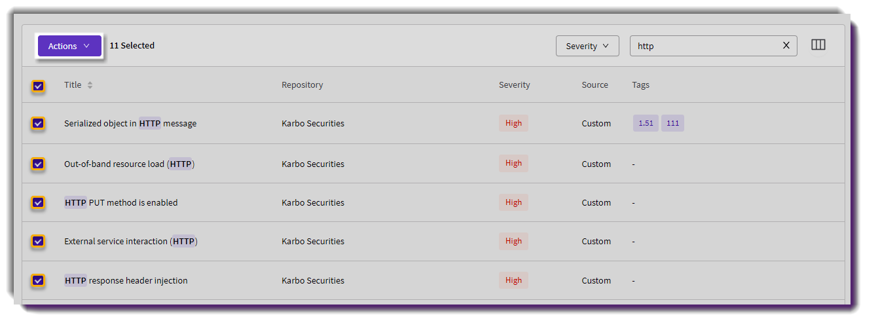This screenshot has height=332, width=878.
Task: Click inside the http search field
Action: [x=704, y=46]
